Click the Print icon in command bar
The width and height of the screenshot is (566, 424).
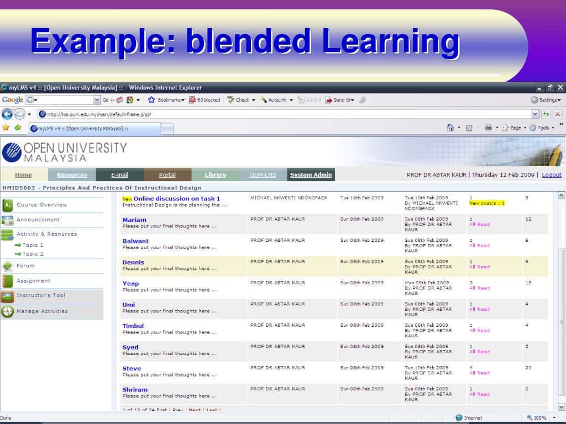(x=489, y=128)
